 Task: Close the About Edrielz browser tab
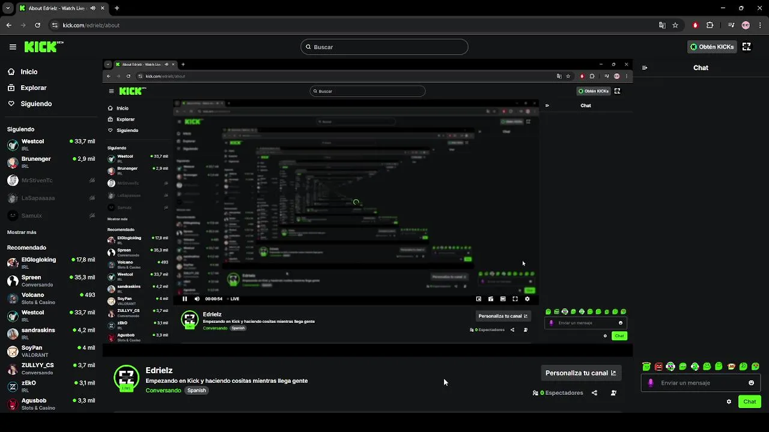coord(102,8)
